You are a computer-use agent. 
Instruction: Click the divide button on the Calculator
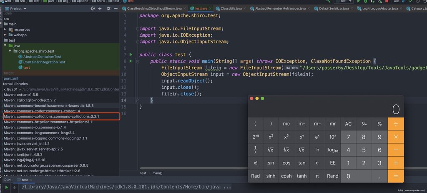[396, 124]
